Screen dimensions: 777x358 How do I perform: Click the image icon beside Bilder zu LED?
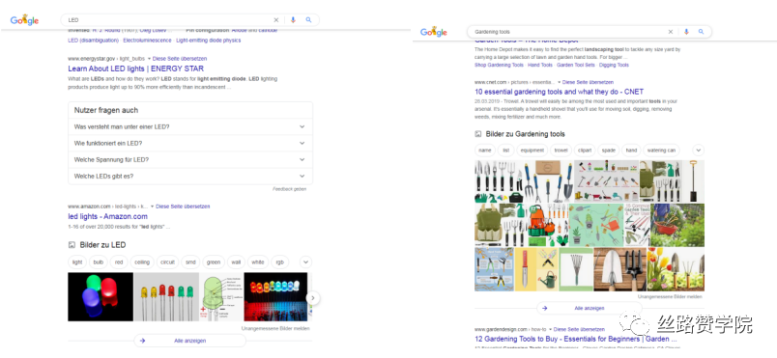pyautogui.click(x=72, y=245)
